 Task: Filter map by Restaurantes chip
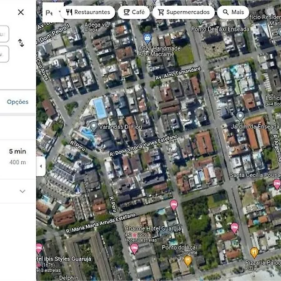[88, 12]
